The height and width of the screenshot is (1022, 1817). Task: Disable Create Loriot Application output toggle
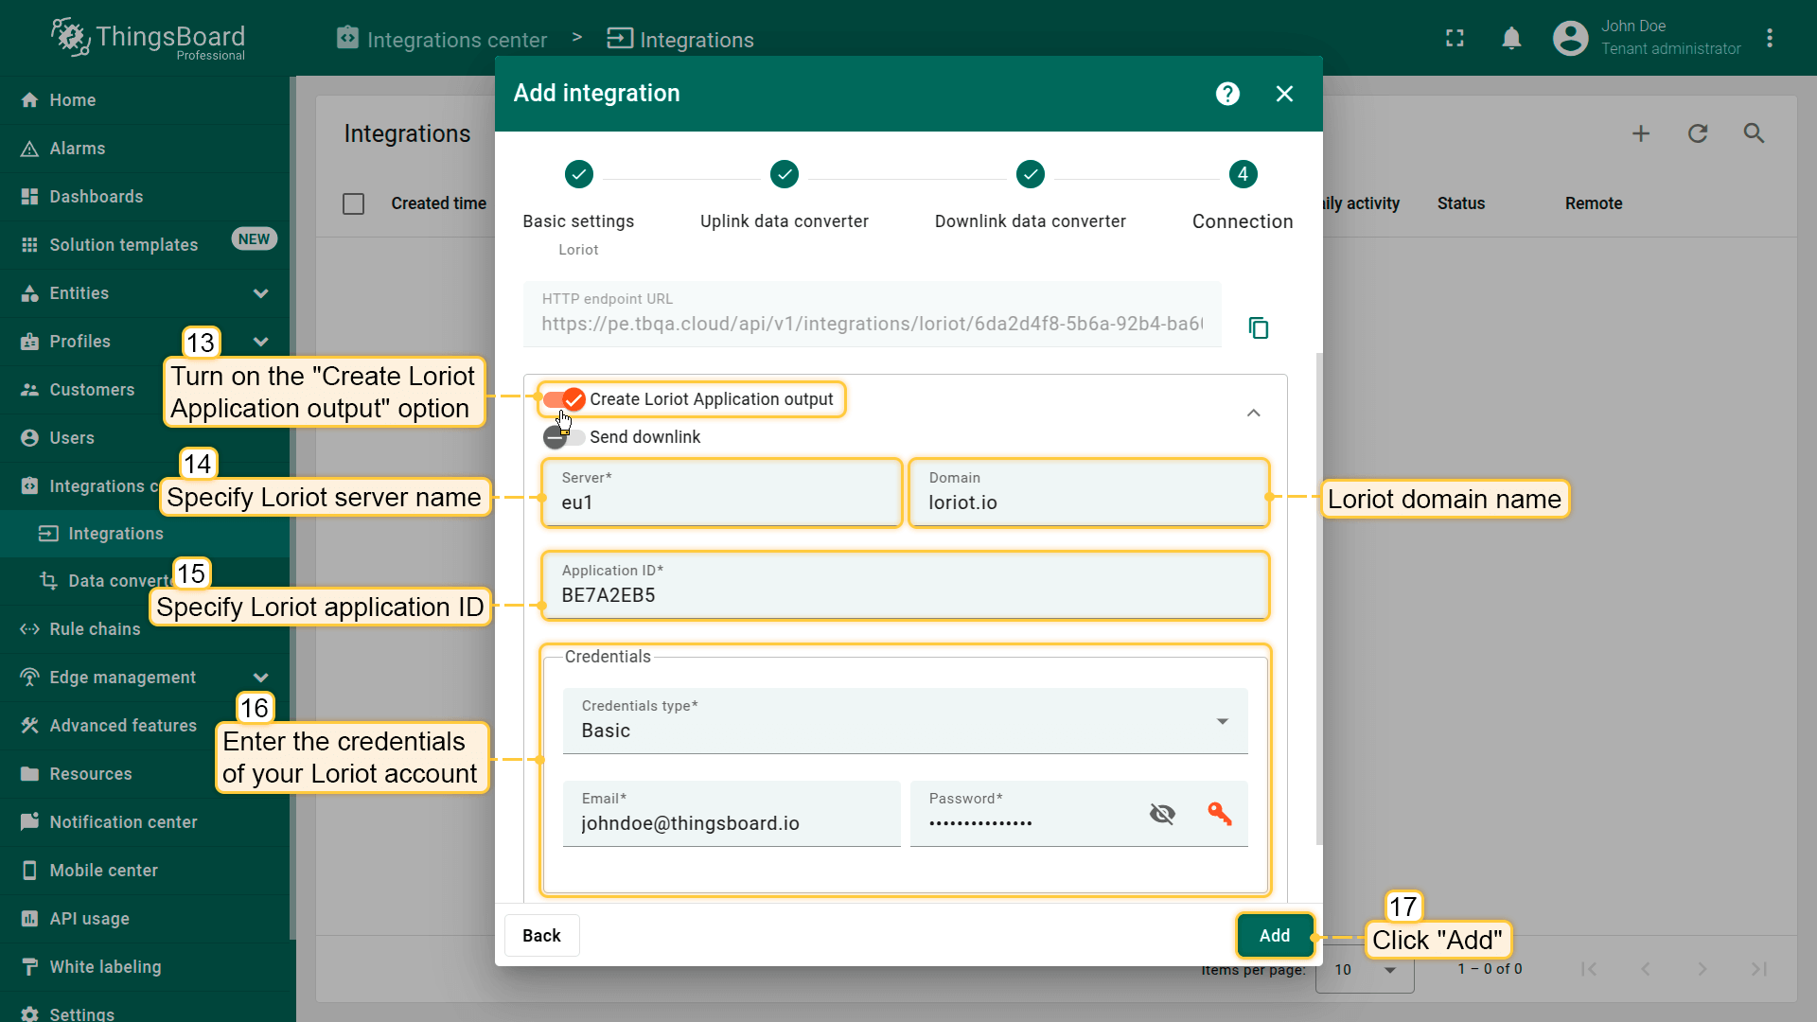coord(565,399)
